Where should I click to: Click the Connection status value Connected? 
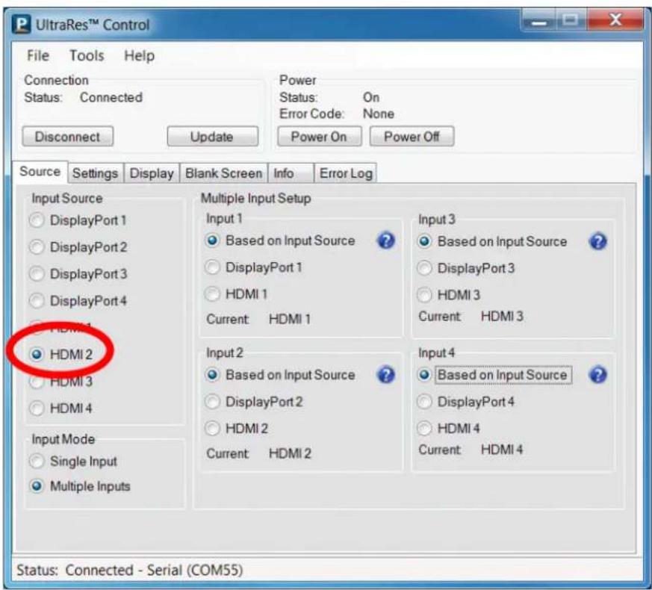(111, 97)
